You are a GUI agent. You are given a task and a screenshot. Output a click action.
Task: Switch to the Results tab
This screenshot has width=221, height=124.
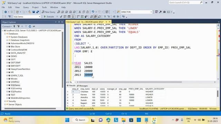pos(71,86)
